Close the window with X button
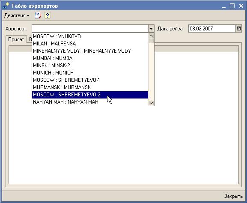Image resolution: width=247 pixels, height=203 pixels. 241,6
